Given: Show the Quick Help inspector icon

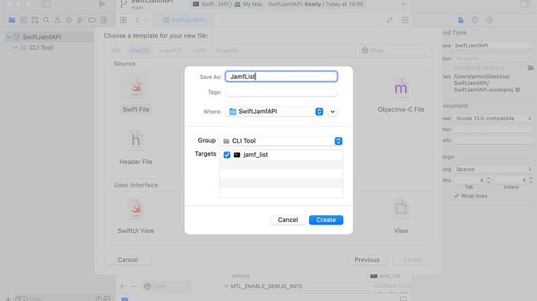Looking at the screenshot, I should pyautogui.click(x=489, y=20).
